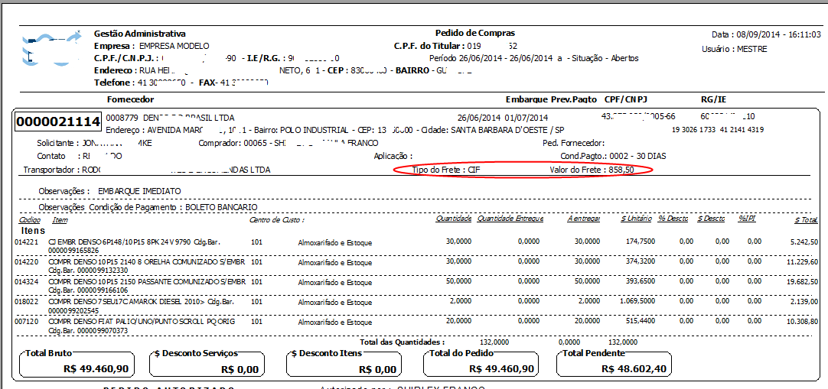
Task: Click the 'Ped. Fornecedor:' label
Action: tap(573, 143)
